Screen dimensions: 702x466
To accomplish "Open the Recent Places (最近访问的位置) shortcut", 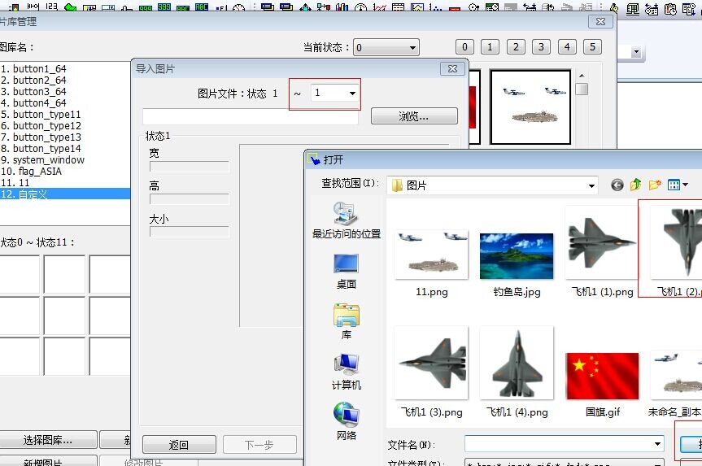I will click(347, 220).
